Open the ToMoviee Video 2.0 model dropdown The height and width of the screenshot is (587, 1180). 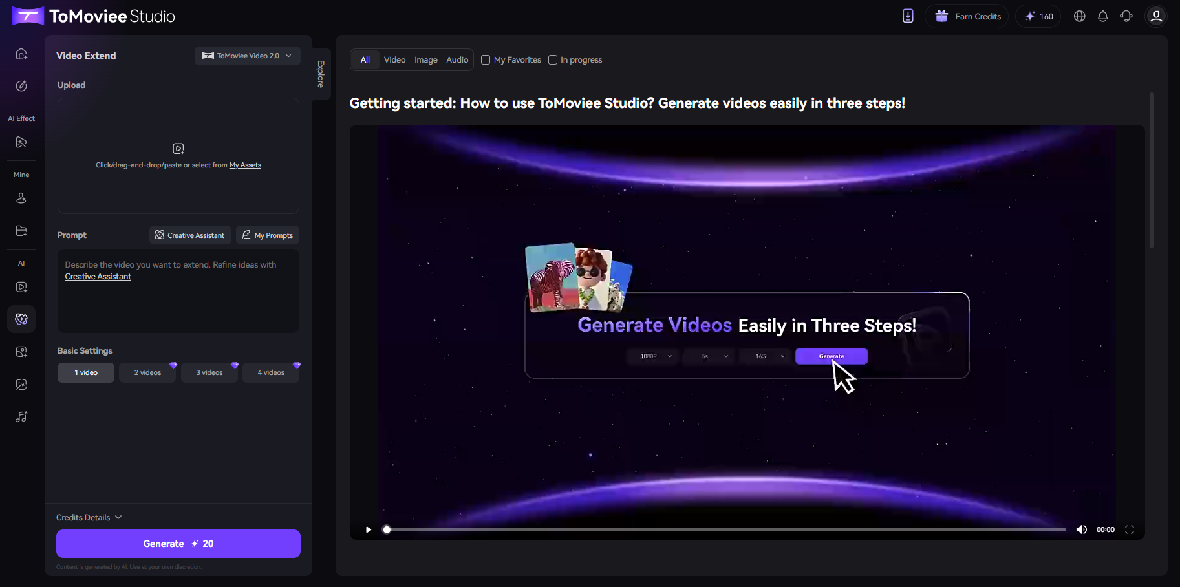pyautogui.click(x=248, y=56)
